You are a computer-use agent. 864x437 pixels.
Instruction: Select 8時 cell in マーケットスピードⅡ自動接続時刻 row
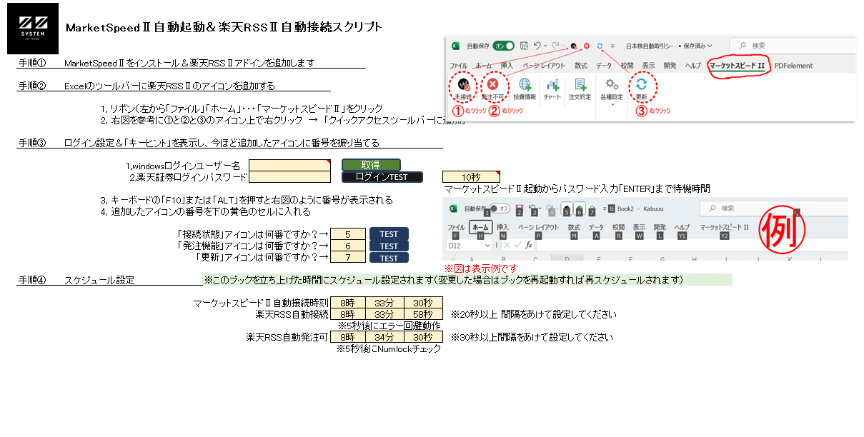[x=347, y=302]
